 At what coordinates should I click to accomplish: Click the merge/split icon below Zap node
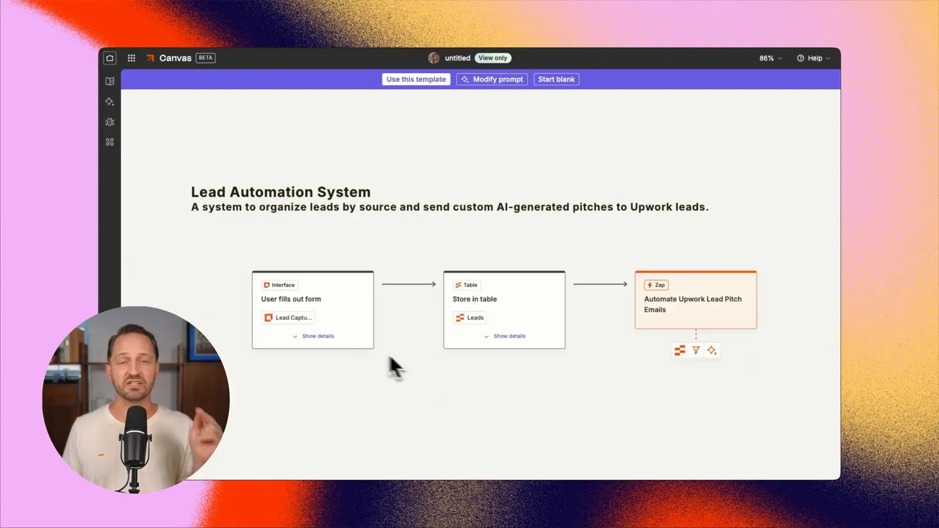click(680, 350)
